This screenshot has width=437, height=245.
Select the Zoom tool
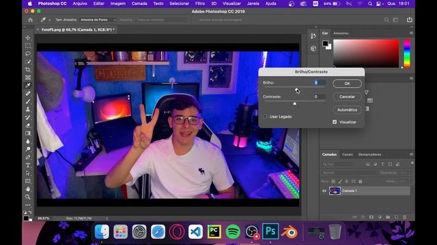point(28,197)
